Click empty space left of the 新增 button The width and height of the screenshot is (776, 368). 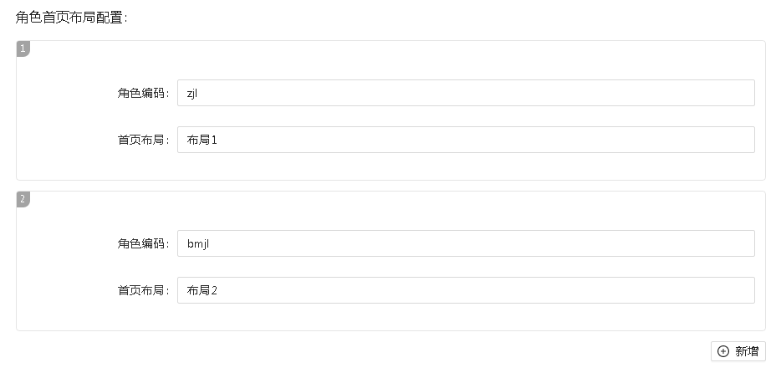pyautogui.click(x=418, y=351)
